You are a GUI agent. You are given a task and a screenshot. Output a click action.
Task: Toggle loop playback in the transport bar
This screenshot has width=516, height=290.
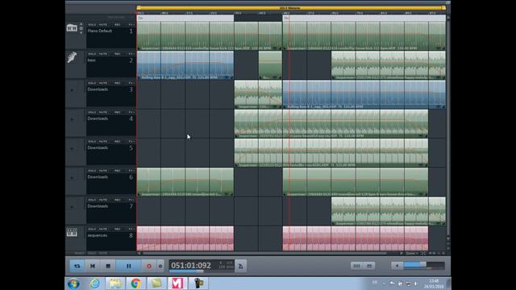(x=77, y=266)
